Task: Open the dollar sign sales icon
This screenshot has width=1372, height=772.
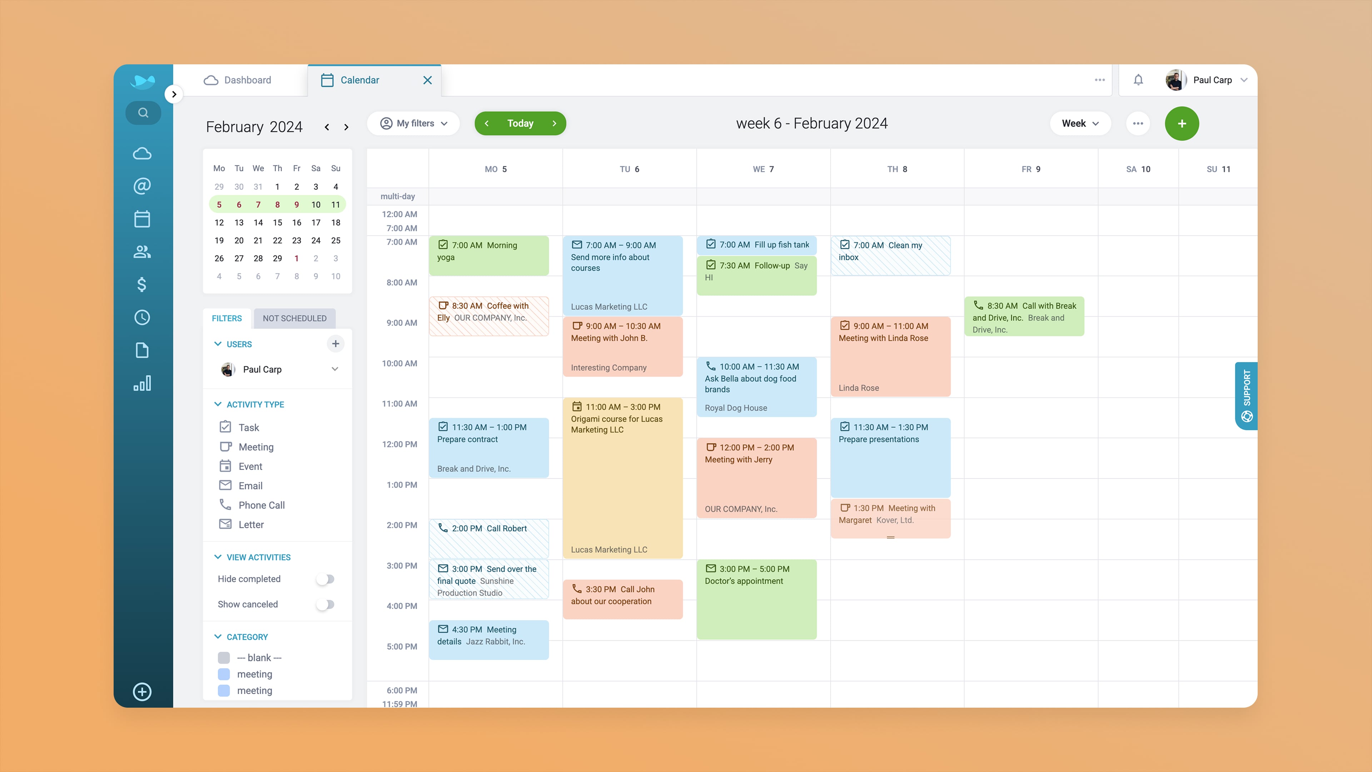Action: click(142, 284)
